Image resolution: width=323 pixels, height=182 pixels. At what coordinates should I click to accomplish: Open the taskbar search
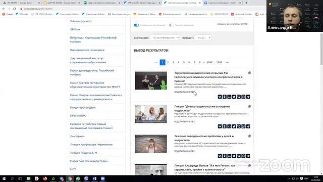12,178
